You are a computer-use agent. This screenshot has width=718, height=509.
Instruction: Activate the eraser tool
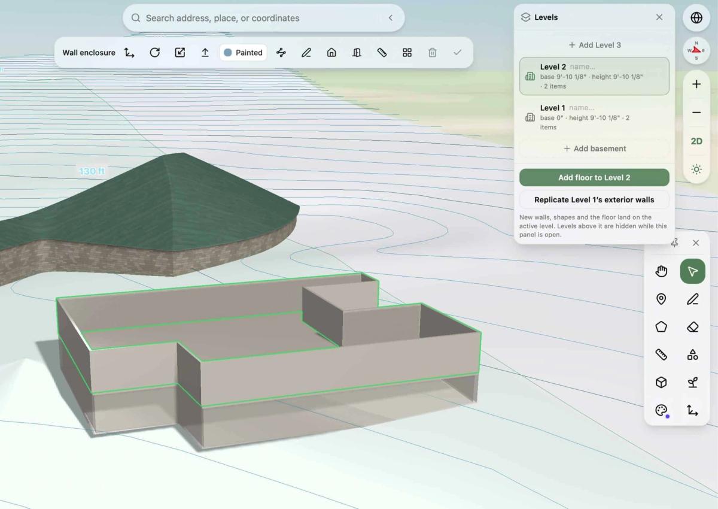693,327
